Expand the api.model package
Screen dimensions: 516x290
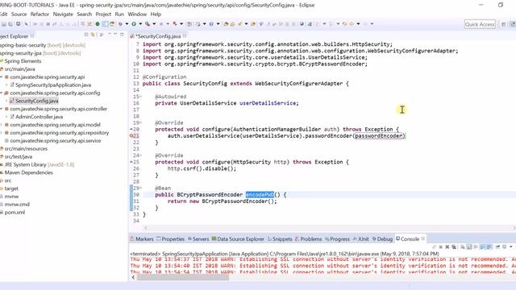point(2,125)
